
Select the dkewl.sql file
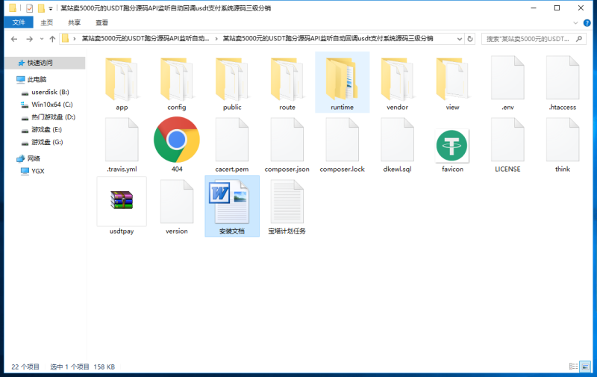point(397,145)
